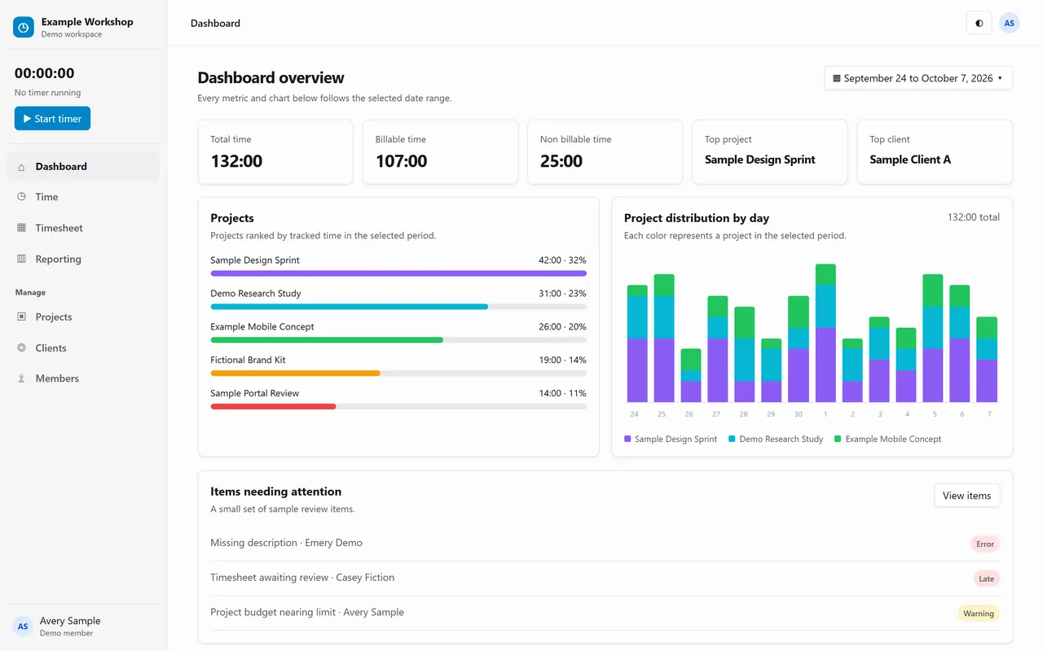1043x651 pixels.
Task: Open the Members management page
Action: coord(83,378)
